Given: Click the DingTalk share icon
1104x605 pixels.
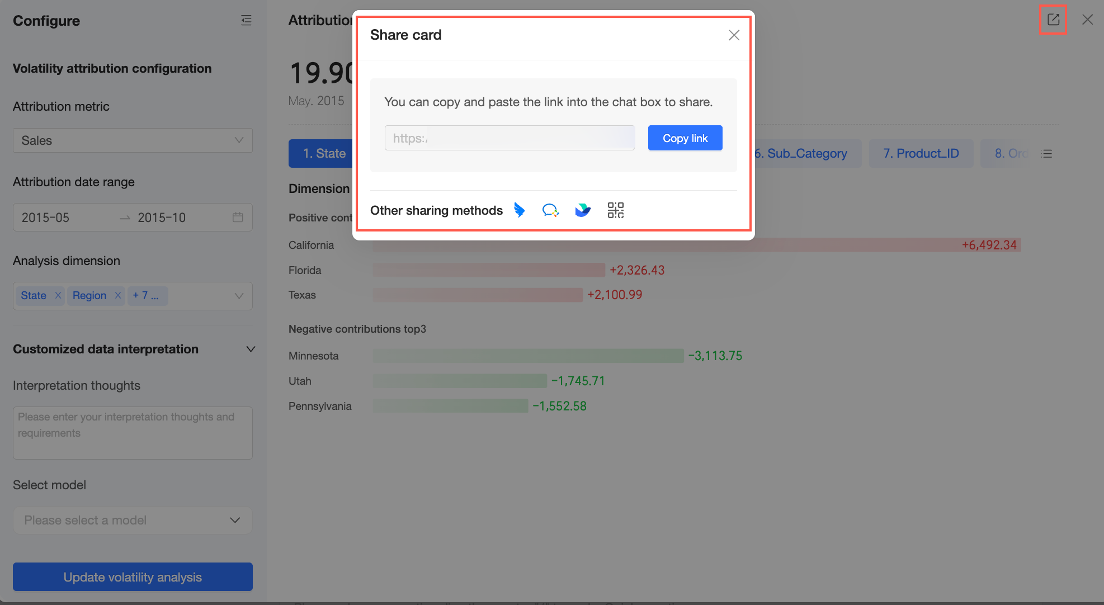Looking at the screenshot, I should coord(520,210).
